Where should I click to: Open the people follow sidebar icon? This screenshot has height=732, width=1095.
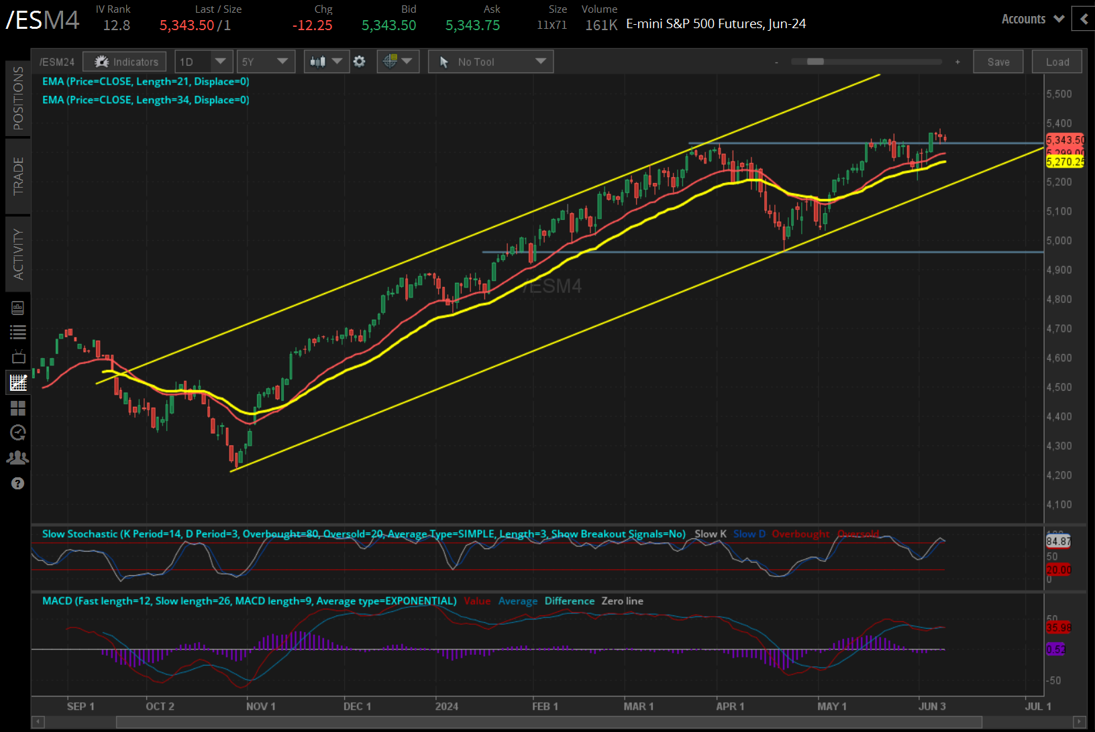pyautogui.click(x=18, y=458)
